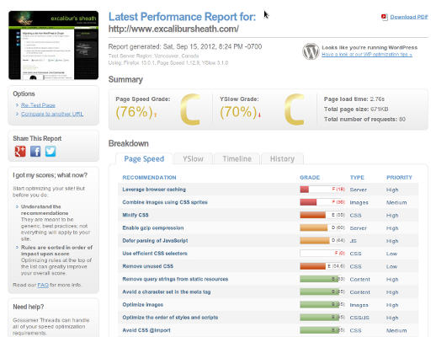
Task: Switch to the YSlow tab
Action: (x=193, y=158)
